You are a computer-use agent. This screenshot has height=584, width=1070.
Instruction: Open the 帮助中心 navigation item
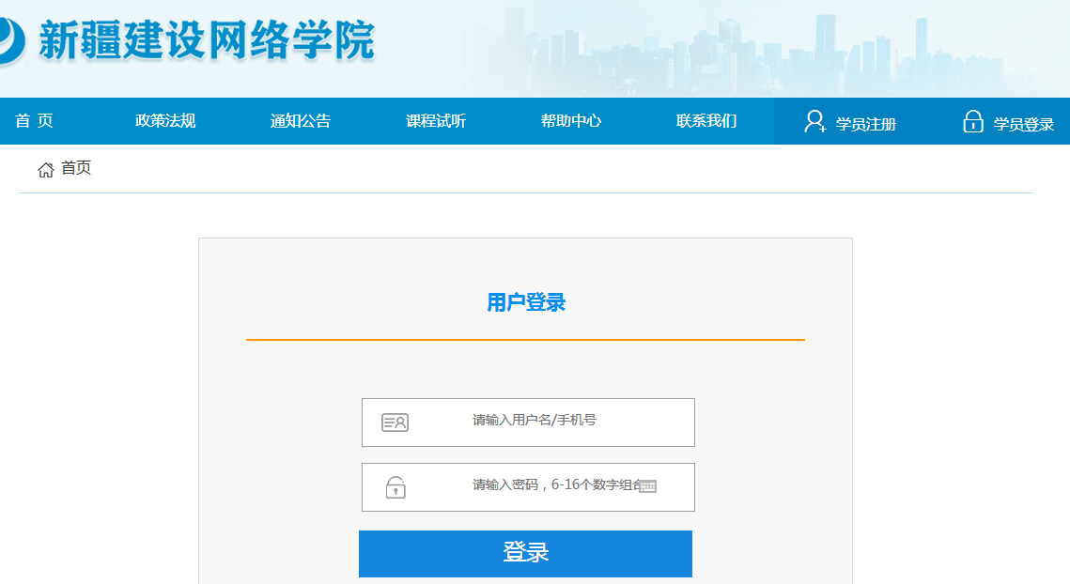(x=571, y=121)
